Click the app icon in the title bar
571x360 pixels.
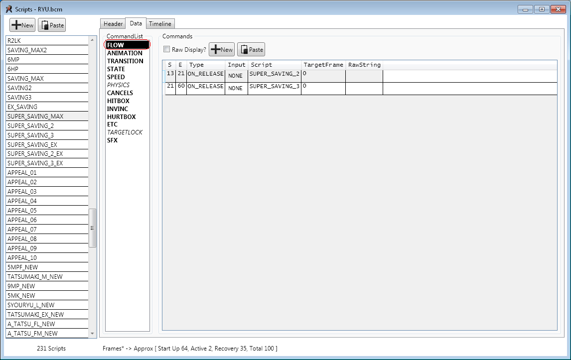click(x=8, y=8)
